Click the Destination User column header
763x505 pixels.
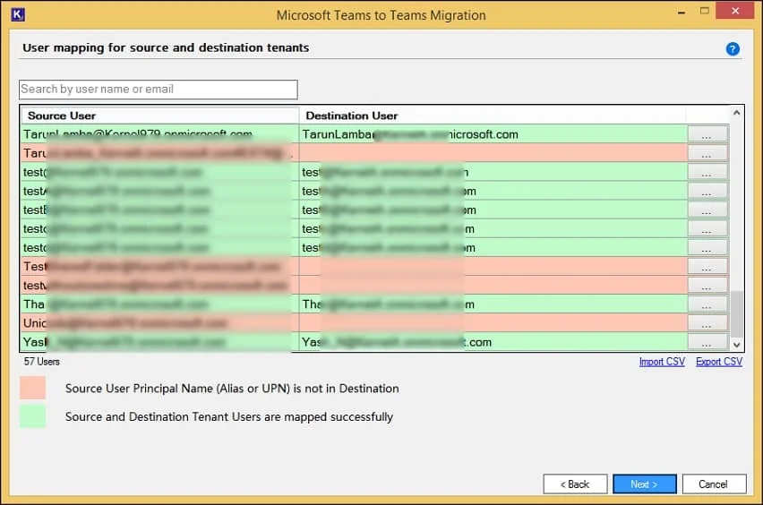coord(493,116)
